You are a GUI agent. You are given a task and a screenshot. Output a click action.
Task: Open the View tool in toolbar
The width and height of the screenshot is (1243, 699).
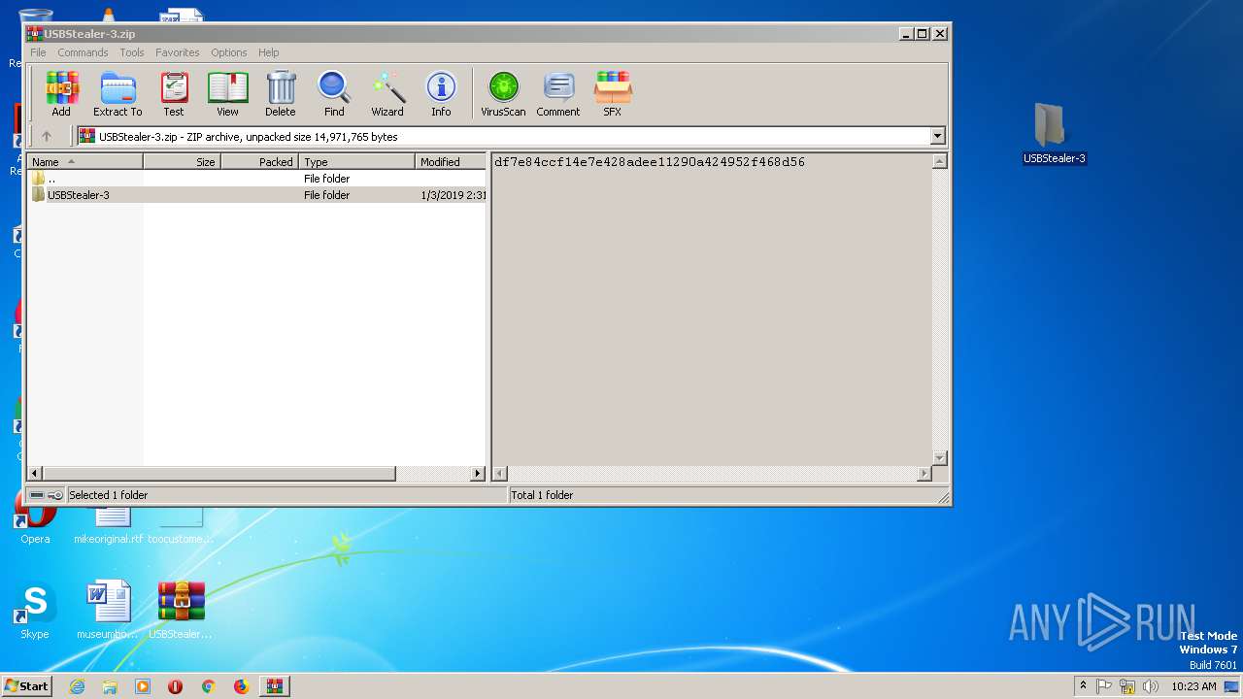pyautogui.click(x=227, y=94)
